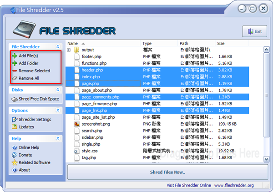Click the vertical scrollbar thumb

266,95
